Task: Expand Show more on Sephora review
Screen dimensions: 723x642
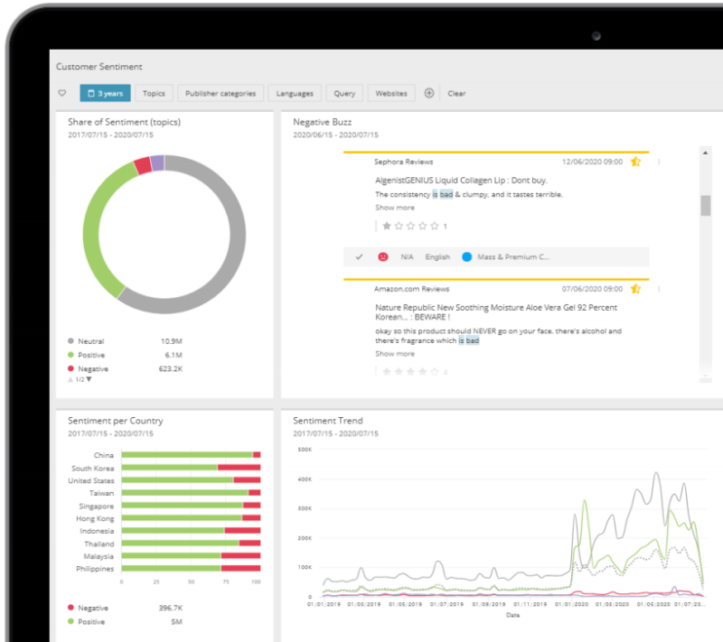Action: 395,208
